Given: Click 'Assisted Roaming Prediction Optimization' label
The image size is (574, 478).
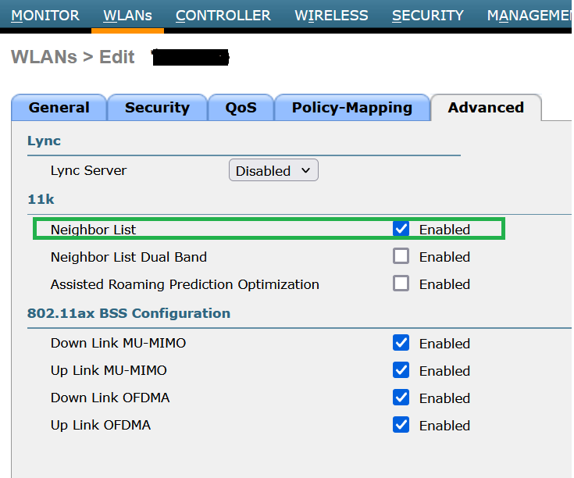Looking at the screenshot, I should point(185,284).
